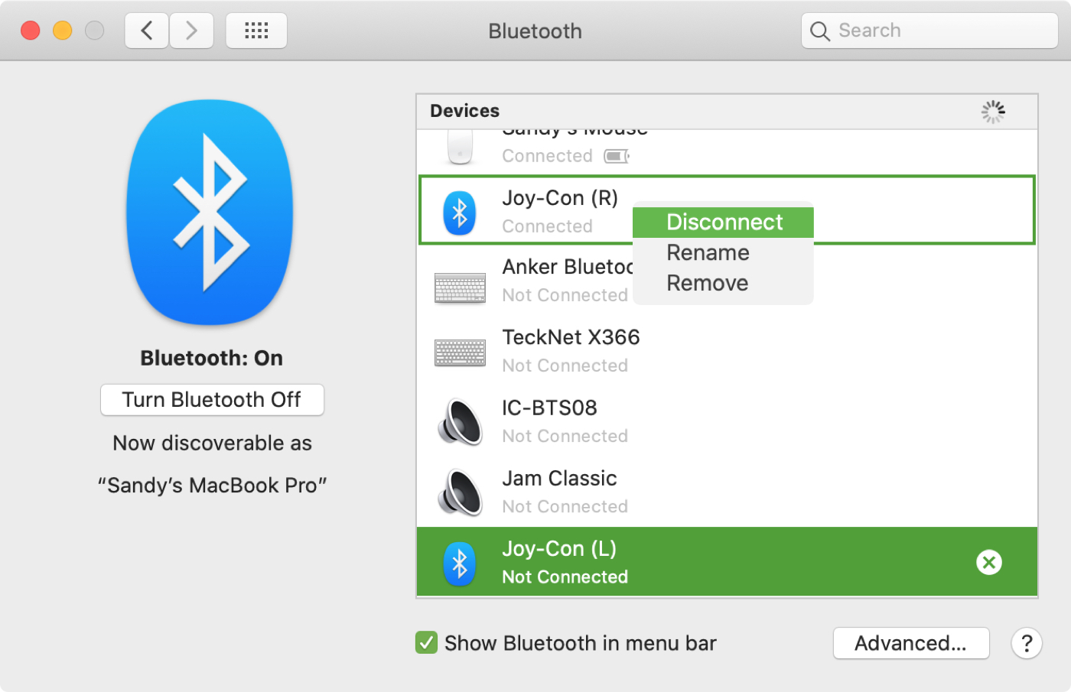Click the mouse's Connected status
The image size is (1071, 692).
tap(547, 156)
